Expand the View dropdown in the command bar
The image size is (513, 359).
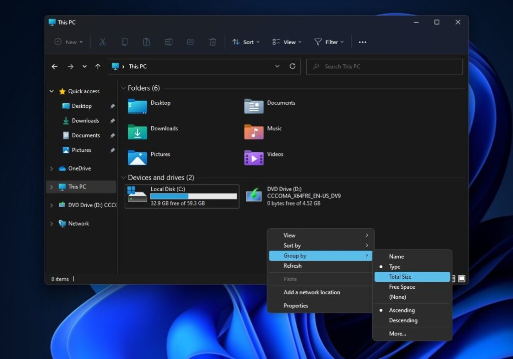(x=286, y=42)
